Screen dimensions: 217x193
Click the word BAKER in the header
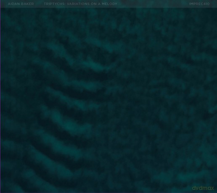pos(28,4)
